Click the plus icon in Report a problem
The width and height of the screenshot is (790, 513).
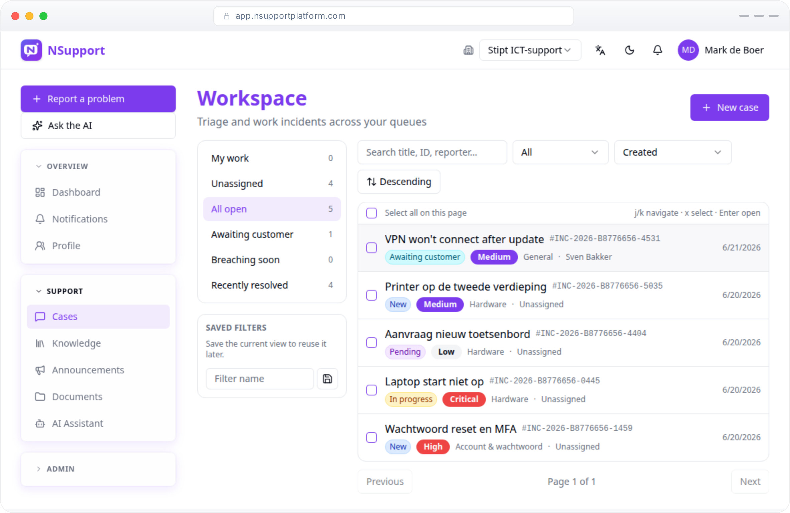[x=37, y=99]
